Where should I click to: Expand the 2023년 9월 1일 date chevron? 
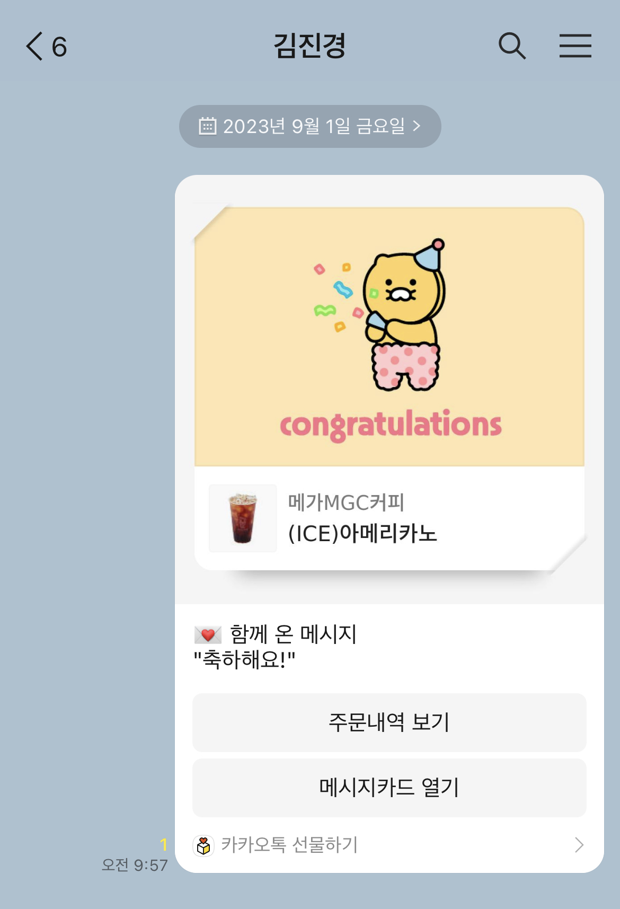[417, 126]
